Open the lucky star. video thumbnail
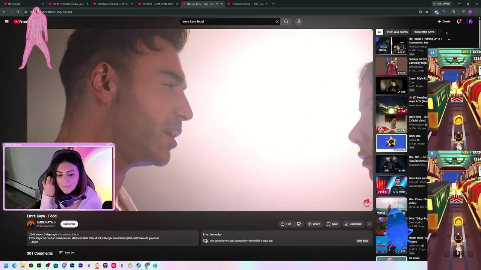 [x=392, y=143]
